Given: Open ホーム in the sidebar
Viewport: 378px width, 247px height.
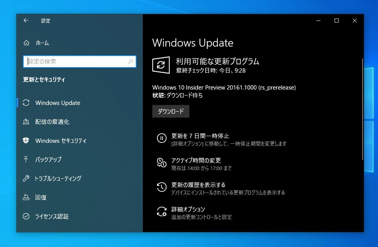Looking at the screenshot, I should [42, 43].
